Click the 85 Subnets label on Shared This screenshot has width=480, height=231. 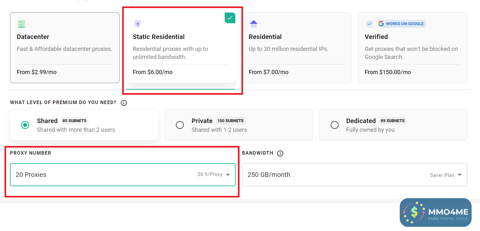74,121
